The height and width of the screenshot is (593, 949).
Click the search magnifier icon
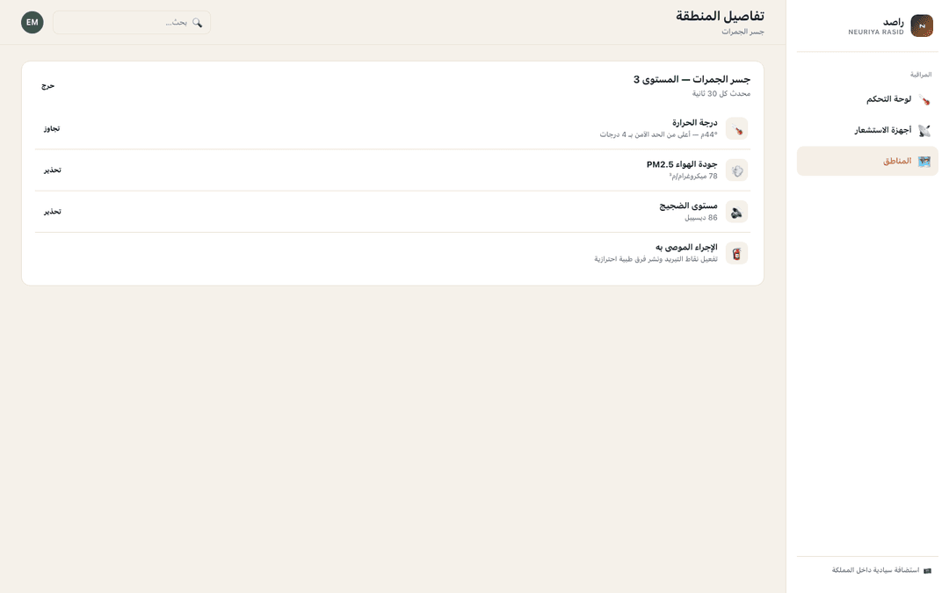coord(198,22)
